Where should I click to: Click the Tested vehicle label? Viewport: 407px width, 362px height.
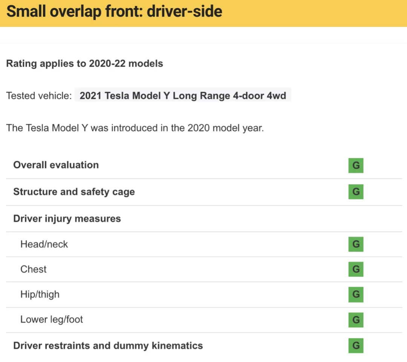pyautogui.click(x=39, y=96)
